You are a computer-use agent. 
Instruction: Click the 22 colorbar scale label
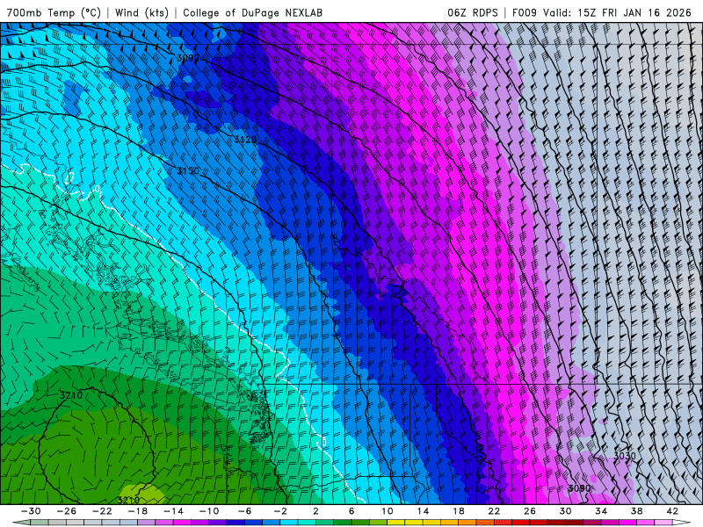click(x=494, y=511)
